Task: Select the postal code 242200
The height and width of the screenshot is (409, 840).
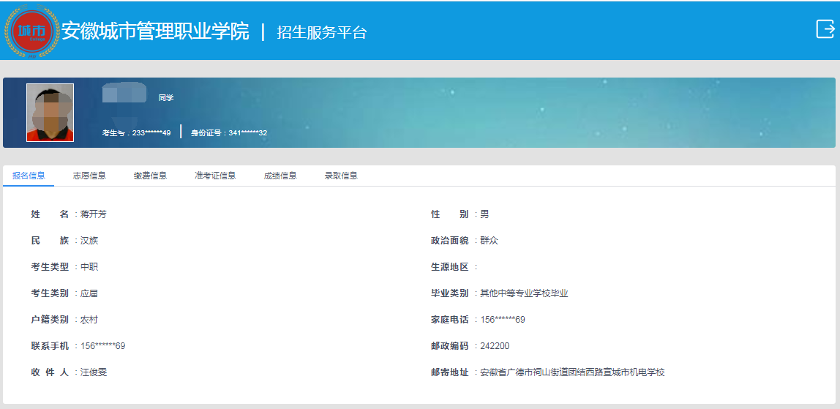Action: point(495,346)
